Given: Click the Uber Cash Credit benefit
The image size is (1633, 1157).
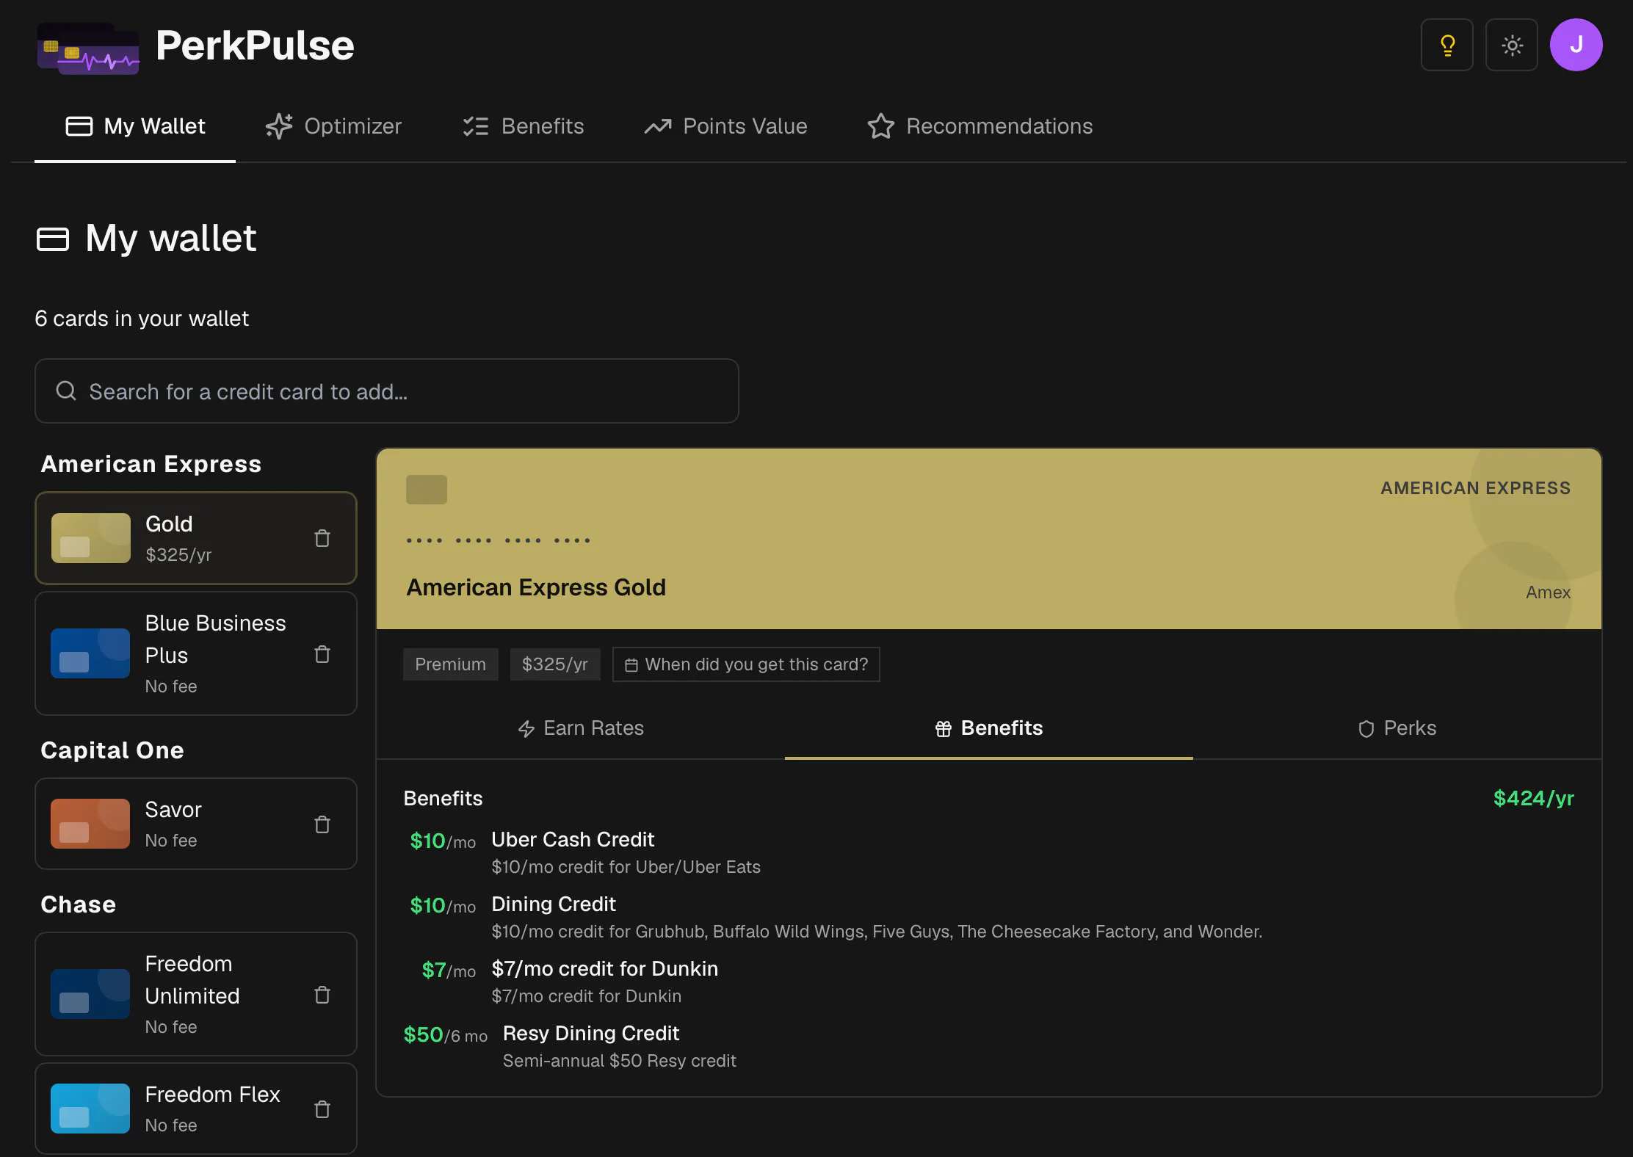Looking at the screenshot, I should (x=573, y=840).
